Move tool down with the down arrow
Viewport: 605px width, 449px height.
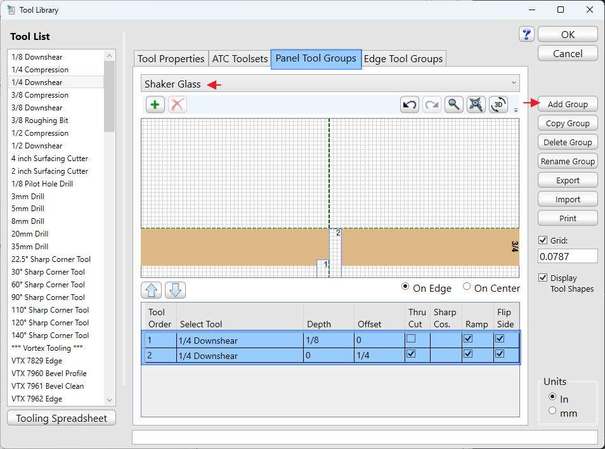coord(175,290)
